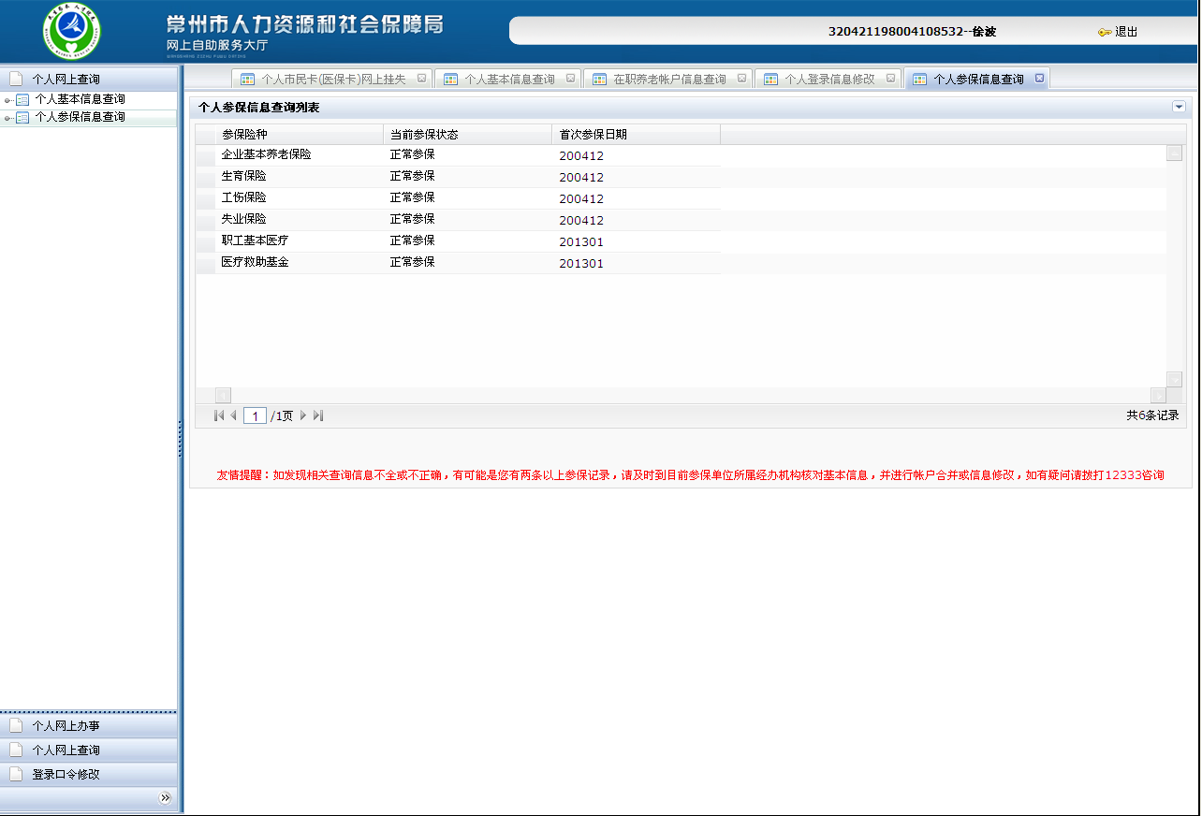This screenshot has width=1202, height=816.
Task: Click the row selector of 职工基本医疗 row
Action: click(x=205, y=241)
